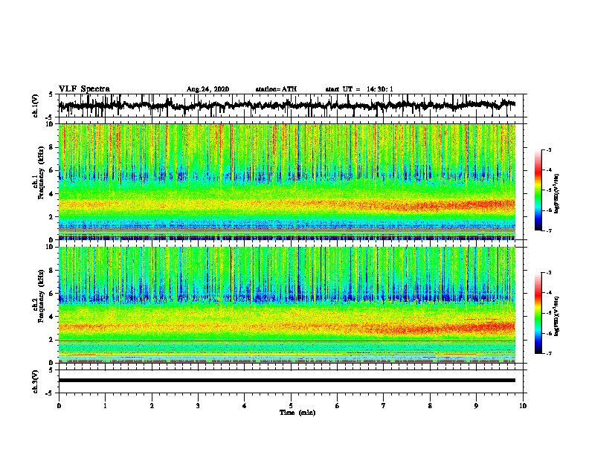The height and width of the screenshot is (455, 589).
Task: Click time-axis tick label "5"
Action: (291, 406)
